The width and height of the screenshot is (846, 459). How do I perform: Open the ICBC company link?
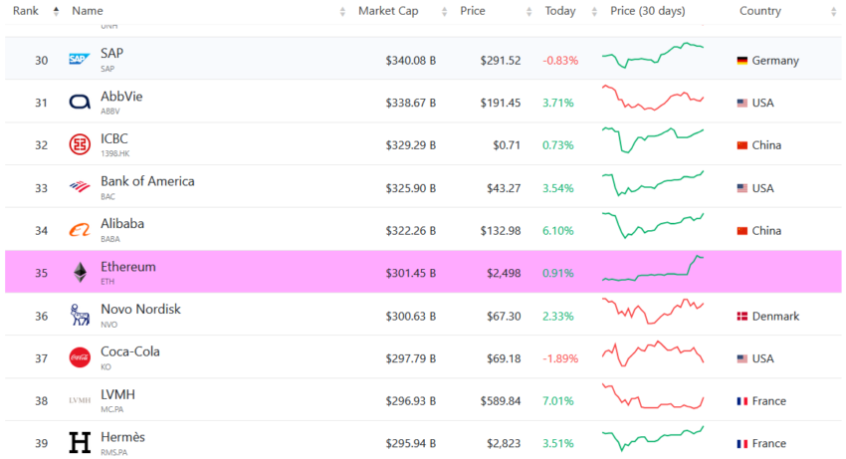point(113,138)
